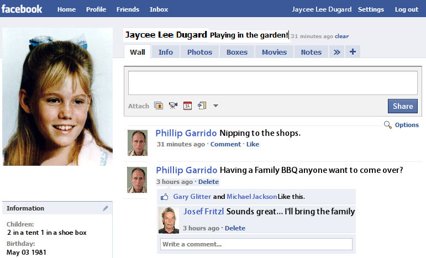
Task: Add a new tab with plus icon
Action: (353, 51)
